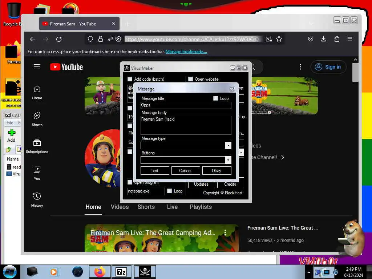Expand the Buttons dropdown
The height and width of the screenshot is (279, 372).
[228, 160]
